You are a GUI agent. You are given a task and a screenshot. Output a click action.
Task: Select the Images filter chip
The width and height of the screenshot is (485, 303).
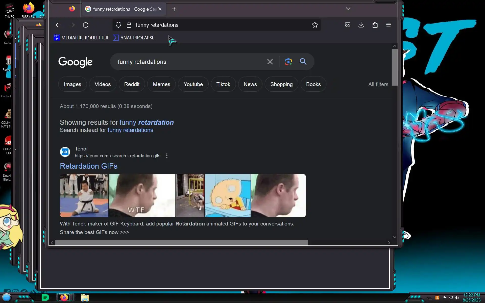[x=72, y=84]
